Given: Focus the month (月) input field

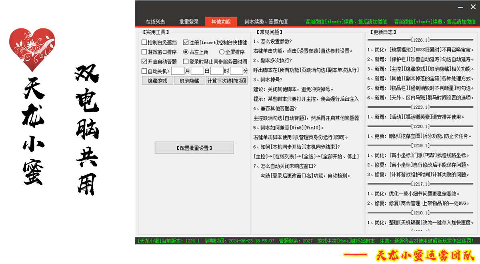Looking at the screenshot, I should 178,71.
